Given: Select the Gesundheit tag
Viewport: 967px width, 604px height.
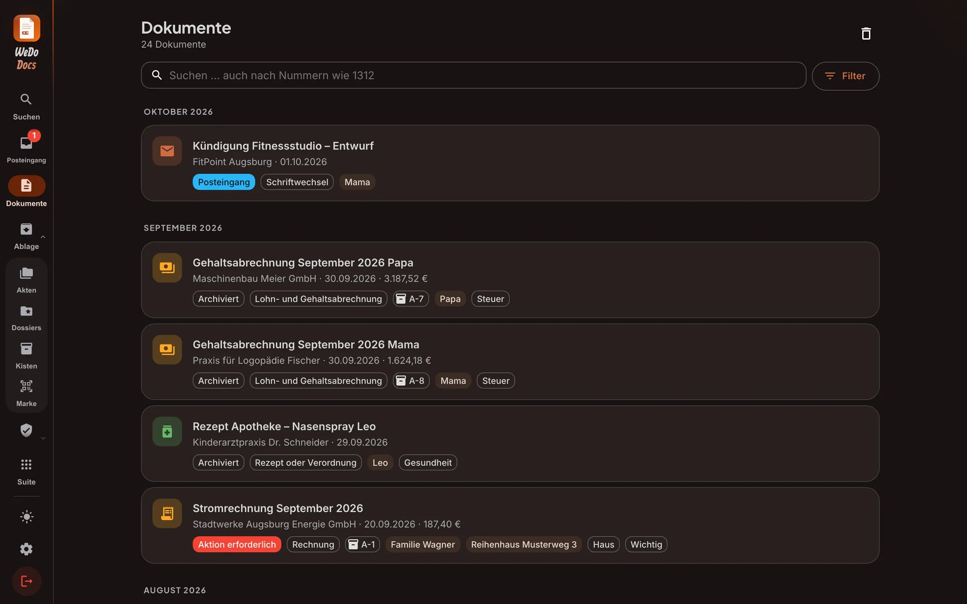Looking at the screenshot, I should pyautogui.click(x=427, y=463).
